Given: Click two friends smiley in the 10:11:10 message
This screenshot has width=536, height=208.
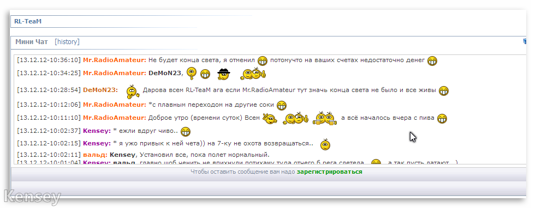Looking at the screenshot, I should click(296, 118).
